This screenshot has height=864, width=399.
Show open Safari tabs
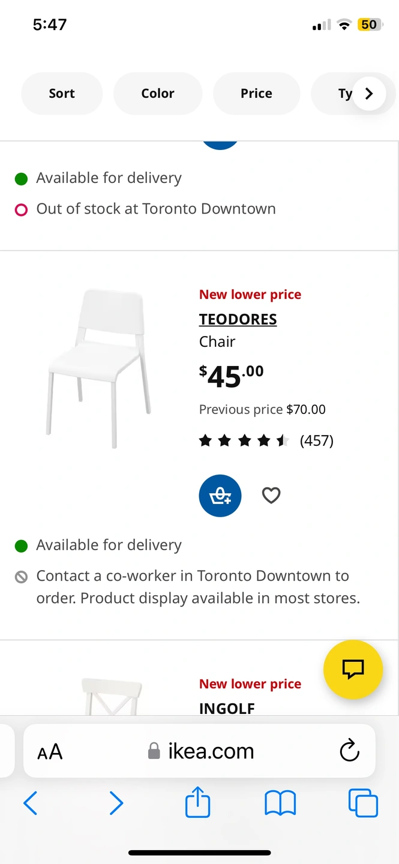[363, 803]
